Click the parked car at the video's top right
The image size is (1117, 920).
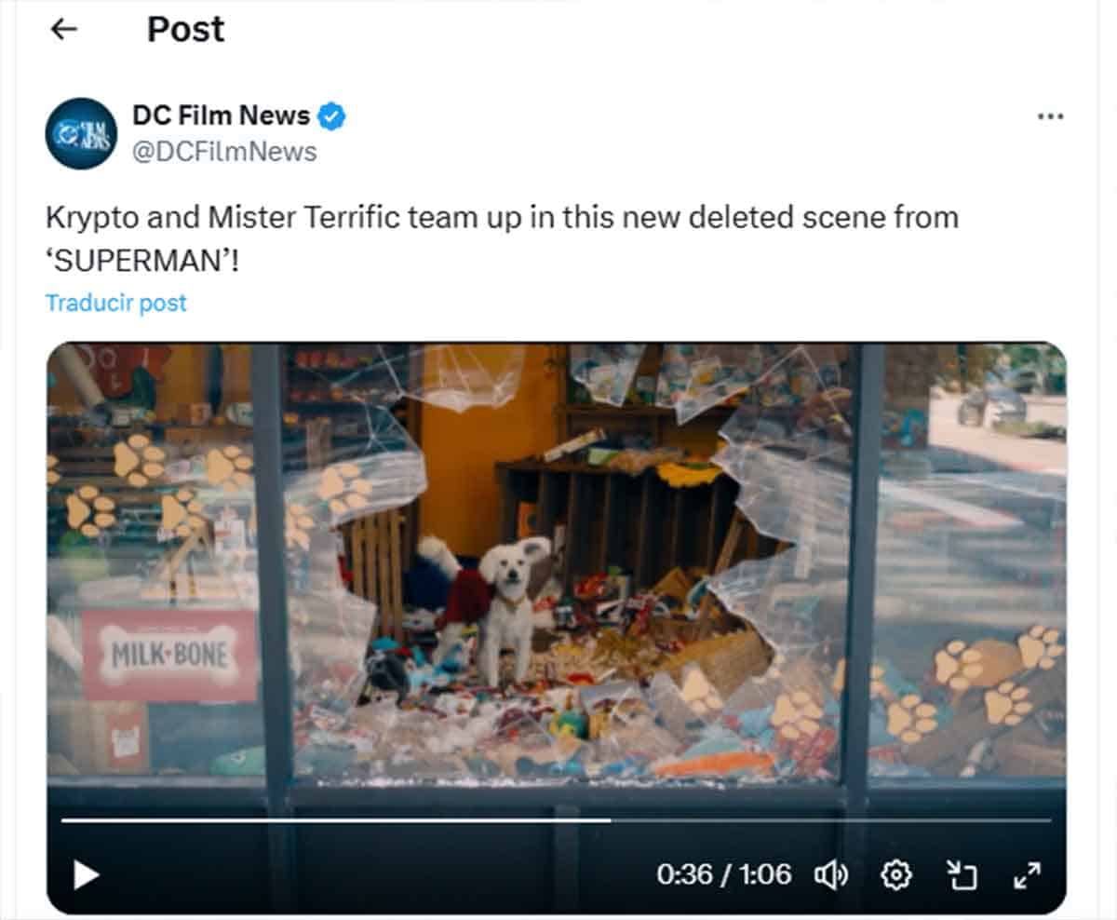point(992,403)
